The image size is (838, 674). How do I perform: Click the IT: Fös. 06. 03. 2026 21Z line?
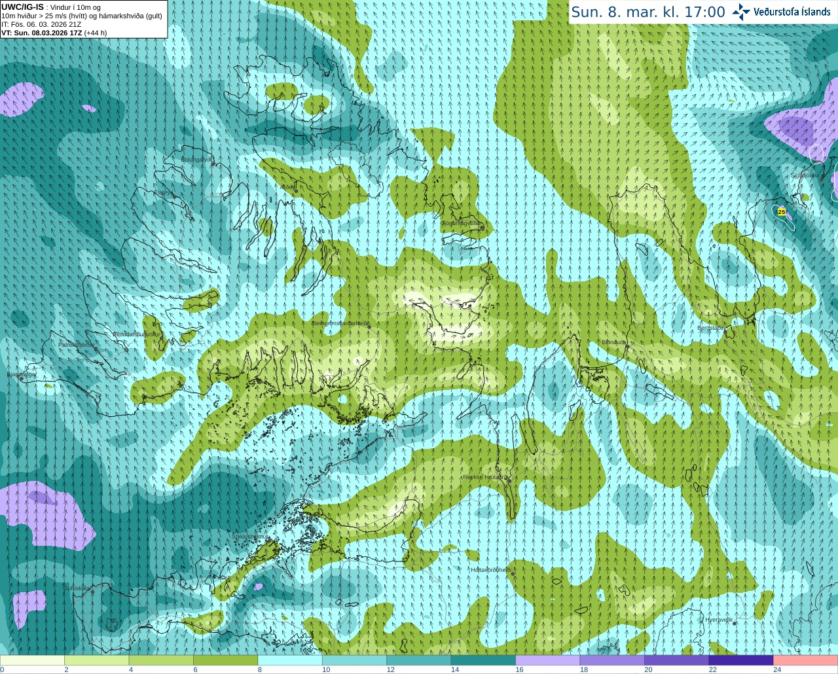[41, 24]
